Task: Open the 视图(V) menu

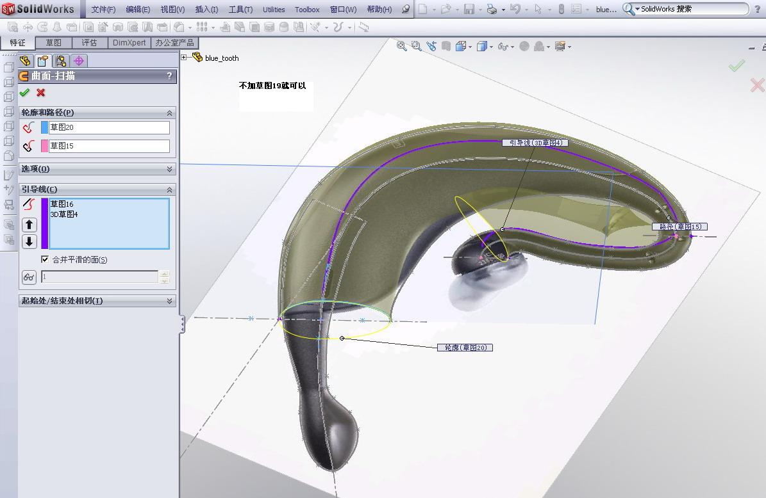Action: click(x=172, y=9)
